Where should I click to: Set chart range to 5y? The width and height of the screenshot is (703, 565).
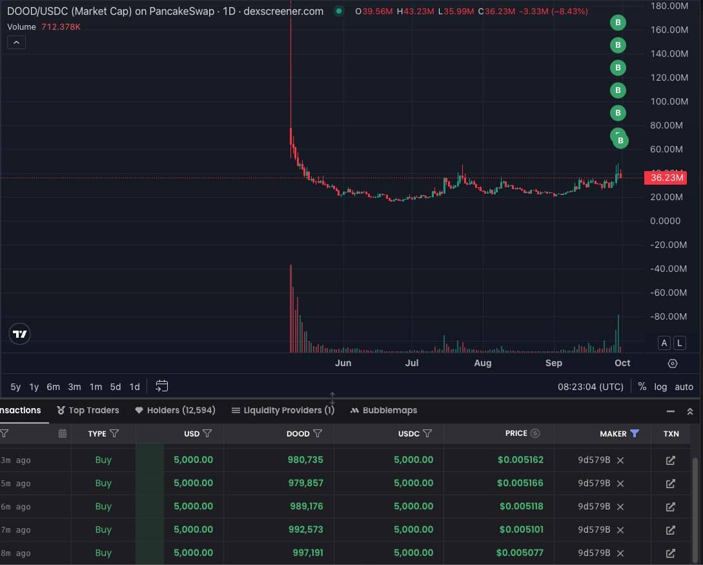[15, 387]
